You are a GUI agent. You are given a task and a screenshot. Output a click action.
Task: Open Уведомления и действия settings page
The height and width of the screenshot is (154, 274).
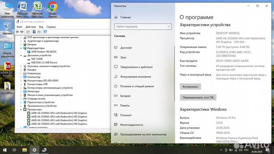point(136,67)
